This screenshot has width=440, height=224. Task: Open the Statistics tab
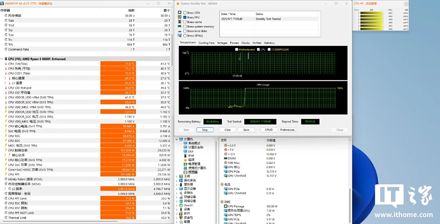[x=269, y=43]
